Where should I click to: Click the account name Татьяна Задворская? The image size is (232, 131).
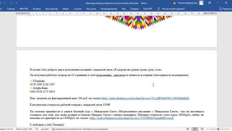click(187, 3)
